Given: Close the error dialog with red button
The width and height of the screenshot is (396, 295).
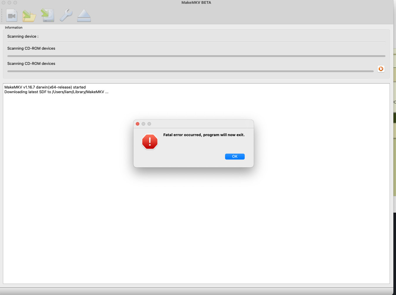Looking at the screenshot, I should pyautogui.click(x=138, y=124).
